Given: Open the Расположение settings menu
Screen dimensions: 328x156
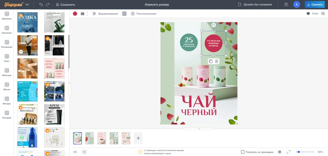Looking at the screenshot, I should 143,14.
